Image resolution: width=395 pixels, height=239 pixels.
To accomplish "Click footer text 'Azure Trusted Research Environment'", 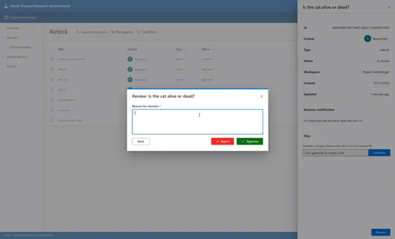I will 28,235.
